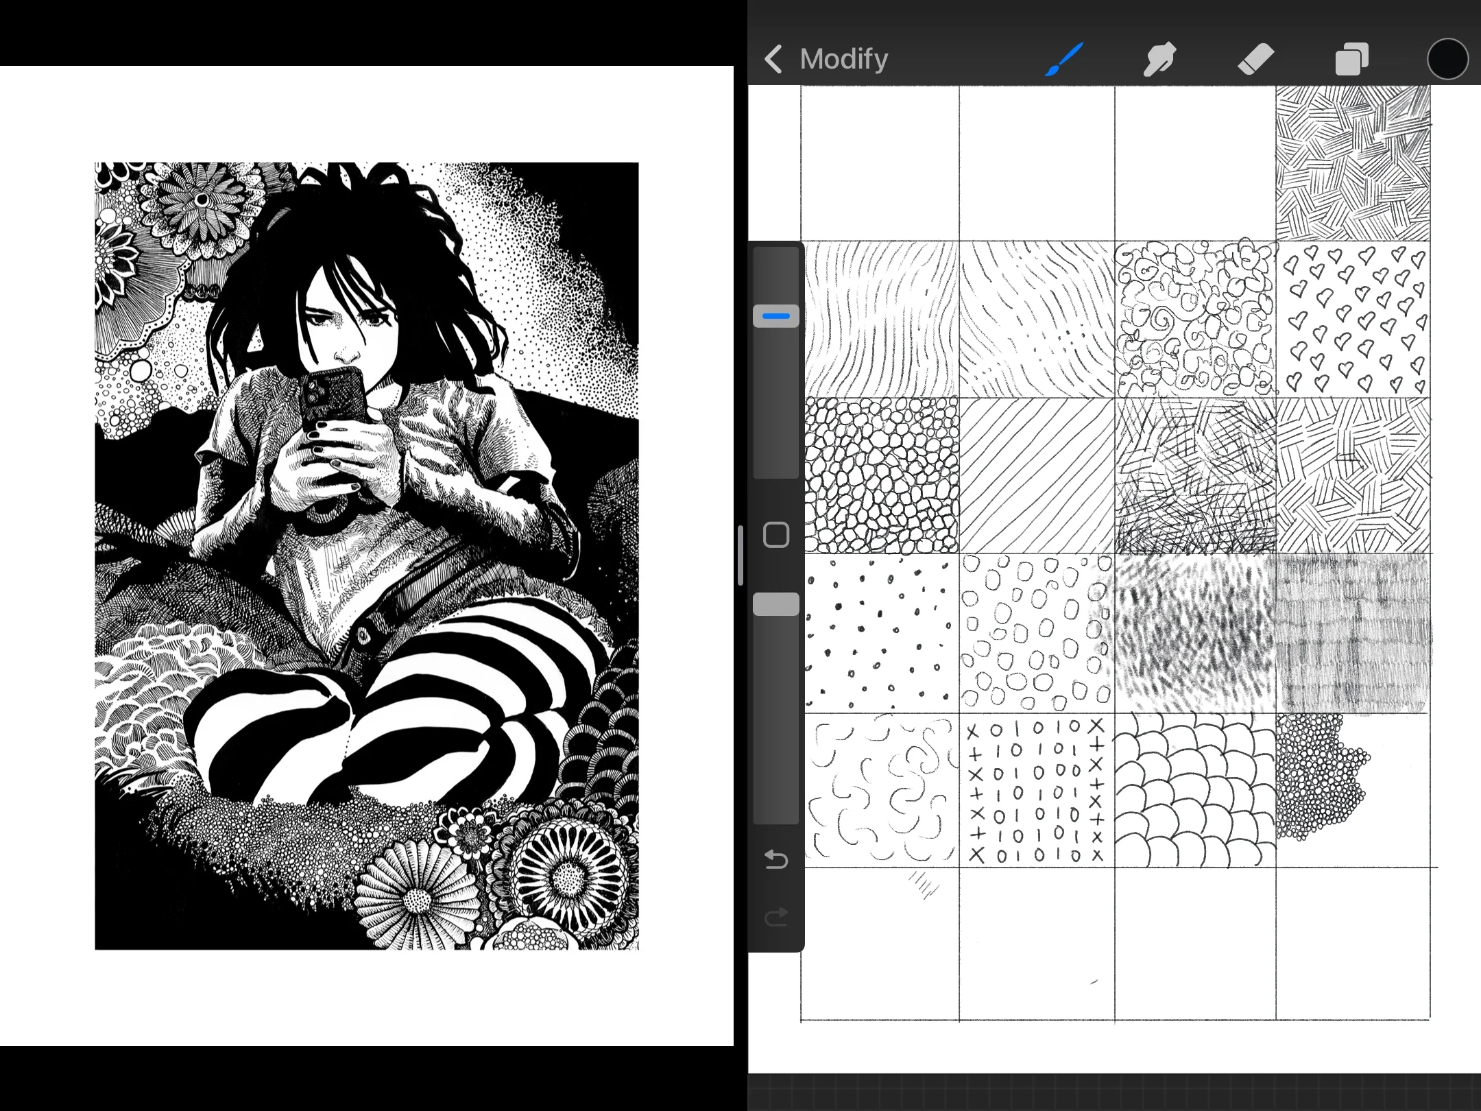Tap the square Modify button in the sidebar
The image size is (1481, 1111).
[776, 535]
